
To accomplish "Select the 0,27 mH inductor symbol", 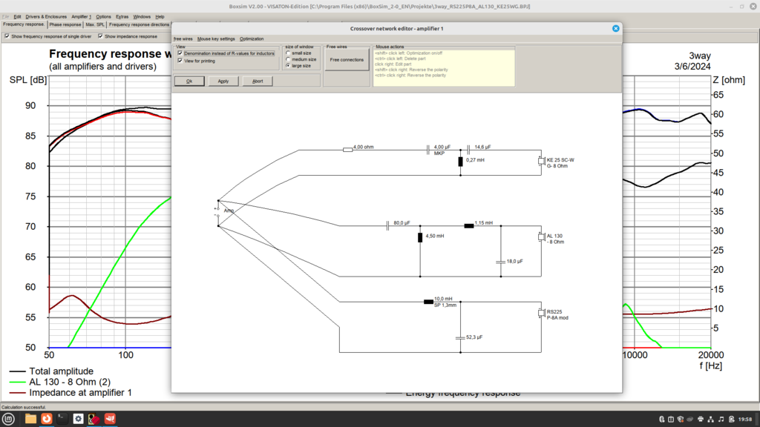I will [460, 162].
